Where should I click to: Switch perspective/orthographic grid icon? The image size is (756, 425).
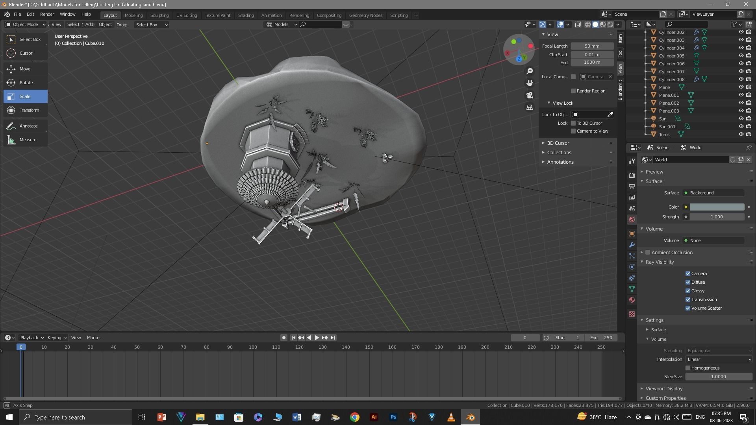pyautogui.click(x=530, y=107)
